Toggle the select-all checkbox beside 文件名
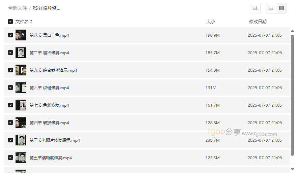Image resolution: width=295 pixels, height=173 pixels. click(10, 22)
